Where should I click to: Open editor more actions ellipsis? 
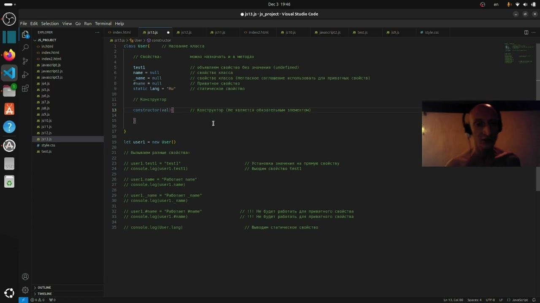pyautogui.click(x=534, y=32)
